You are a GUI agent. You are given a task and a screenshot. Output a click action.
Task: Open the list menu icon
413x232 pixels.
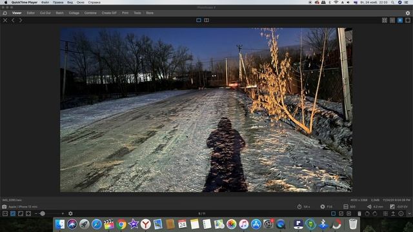[385, 213]
